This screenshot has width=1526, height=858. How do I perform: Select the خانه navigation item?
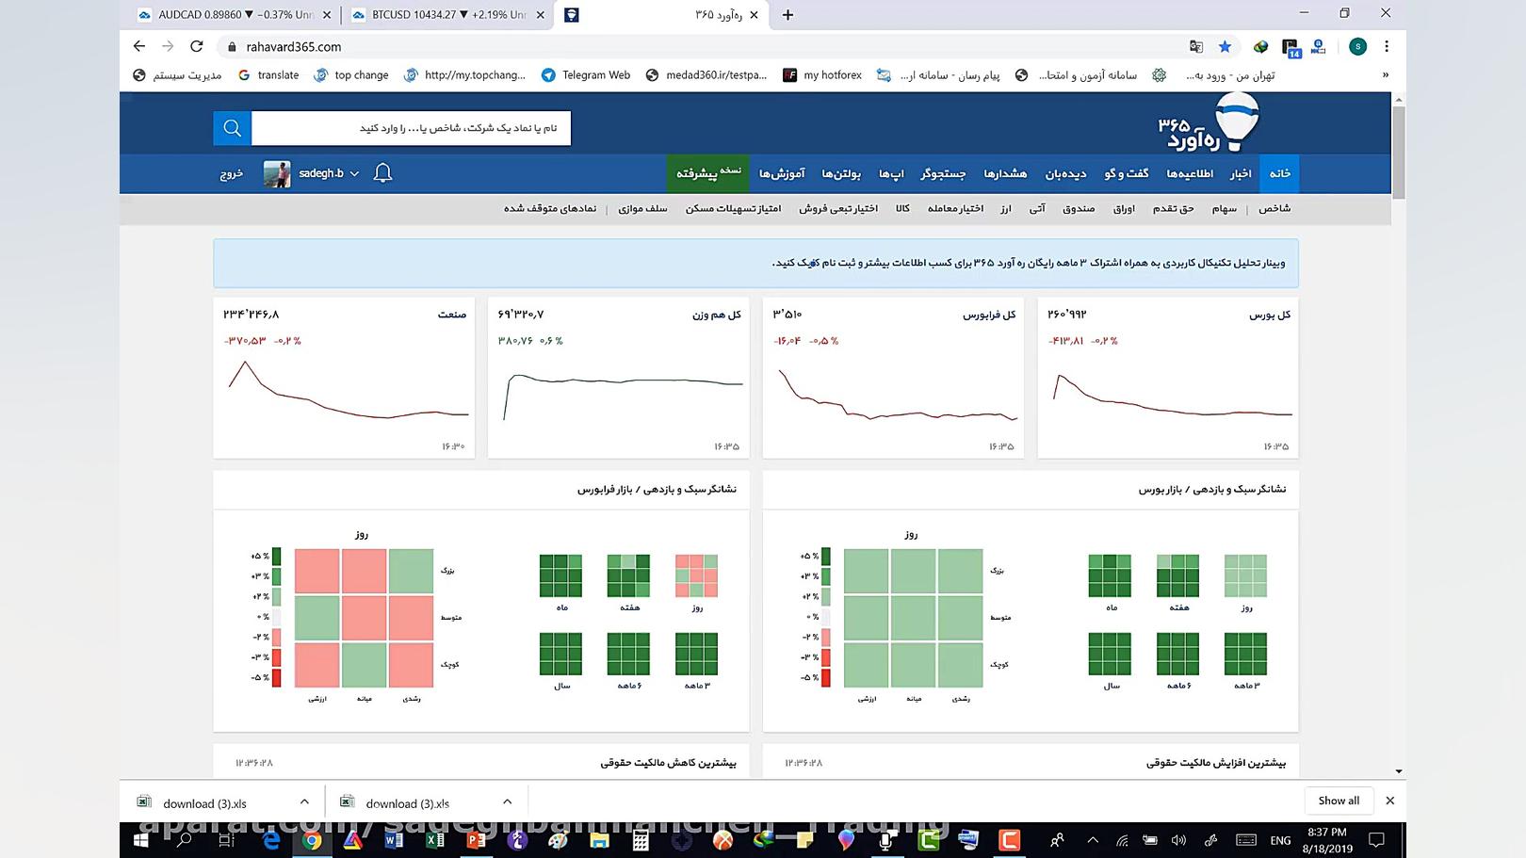tap(1279, 173)
